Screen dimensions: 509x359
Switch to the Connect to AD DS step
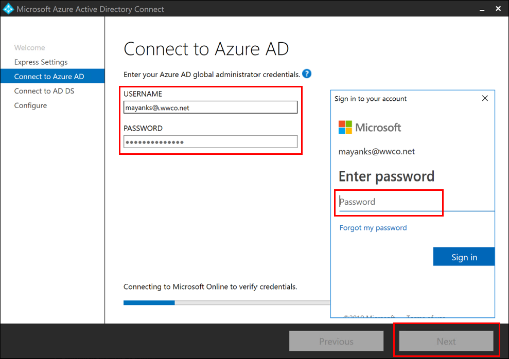click(44, 91)
